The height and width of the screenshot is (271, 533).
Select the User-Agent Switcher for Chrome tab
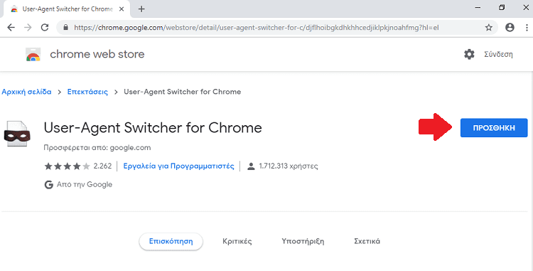pyautogui.click(x=67, y=9)
